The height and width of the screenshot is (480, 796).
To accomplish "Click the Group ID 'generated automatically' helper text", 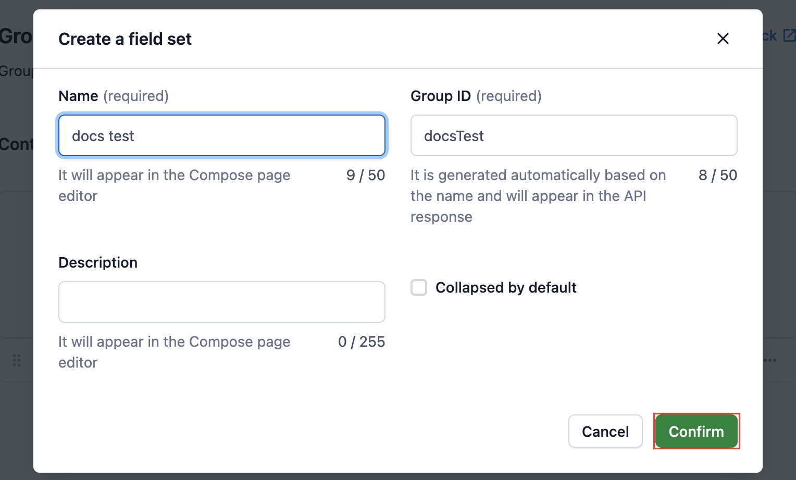I will click(538, 196).
